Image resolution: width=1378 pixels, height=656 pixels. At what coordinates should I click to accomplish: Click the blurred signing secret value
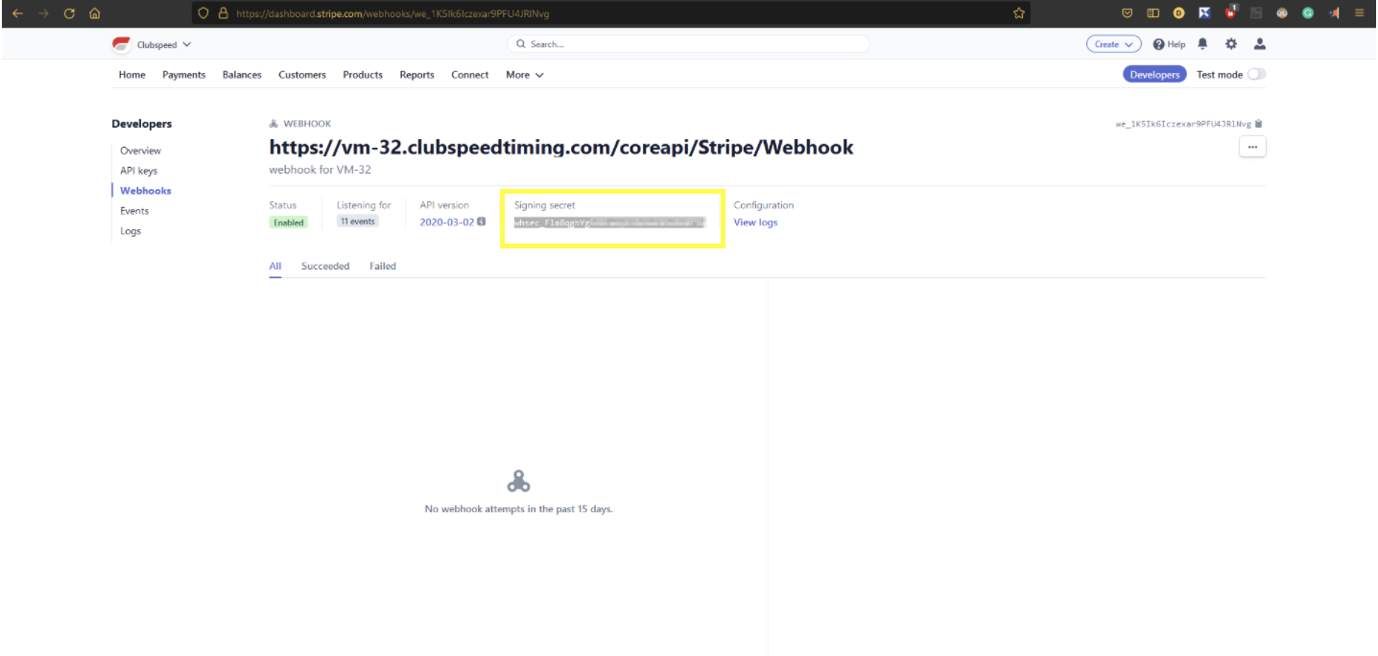tap(609, 223)
